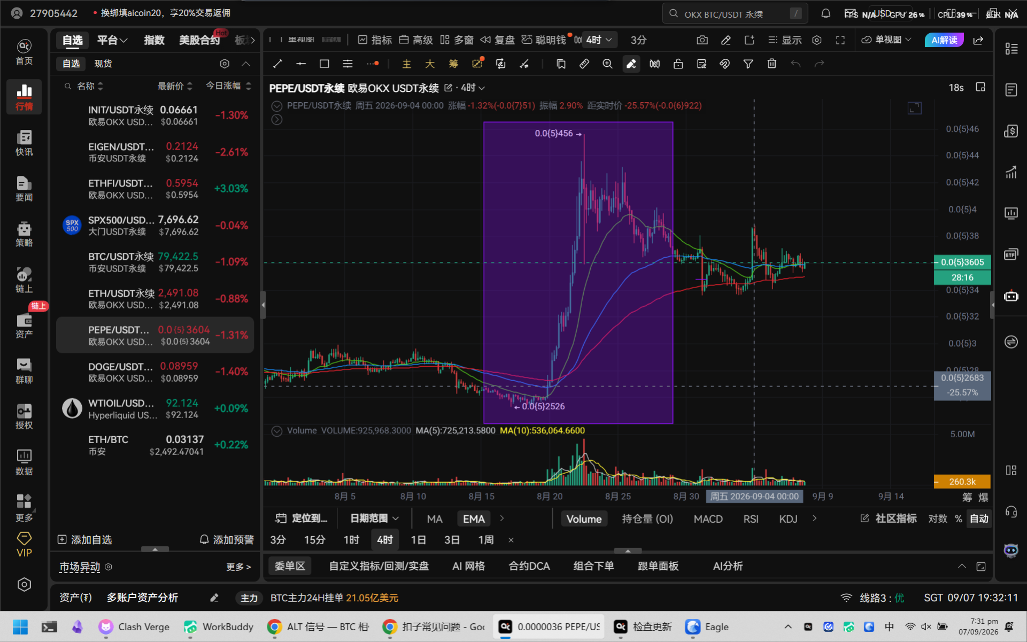The height and width of the screenshot is (642, 1027).
Task: Click the filter funnel icon
Action: pyautogui.click(x=748, y=64)
